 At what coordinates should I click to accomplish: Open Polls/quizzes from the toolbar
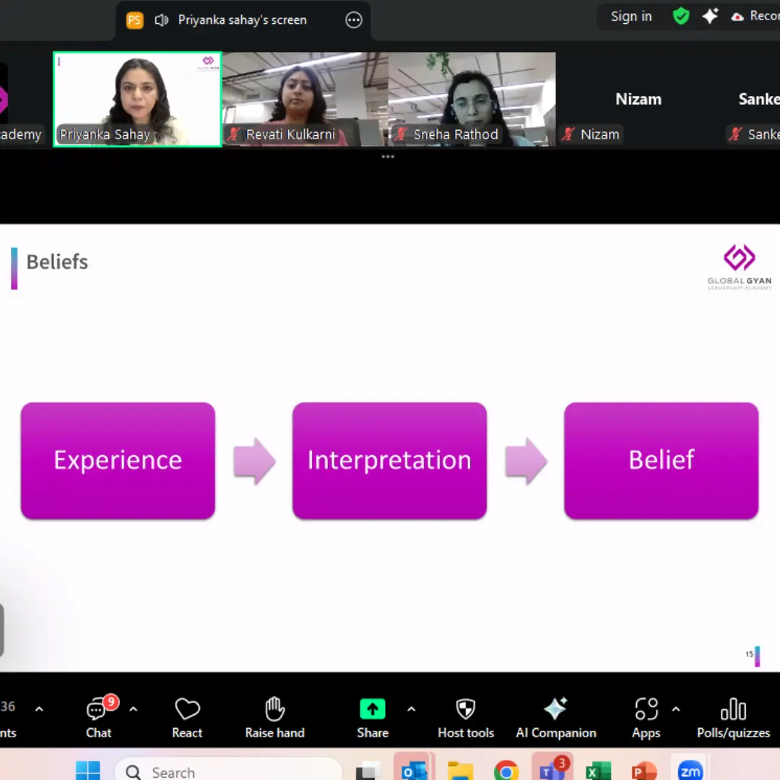pos(733,718)
